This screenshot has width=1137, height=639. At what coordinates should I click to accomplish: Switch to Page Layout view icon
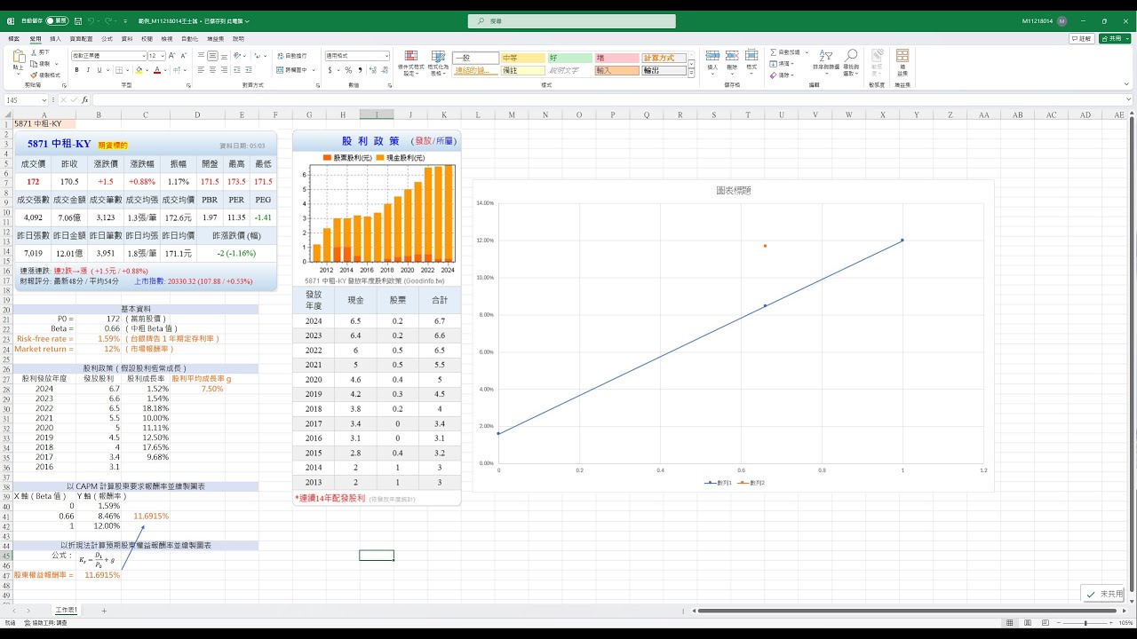point(1026,623)
